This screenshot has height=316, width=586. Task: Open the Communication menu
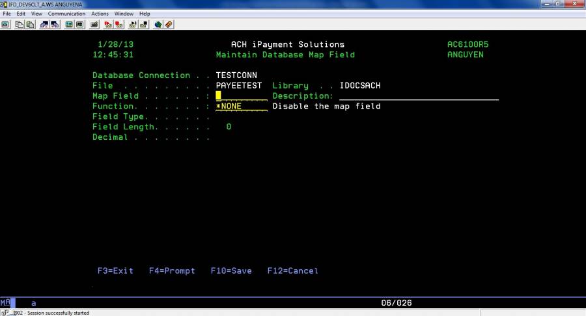pos(66,14)
